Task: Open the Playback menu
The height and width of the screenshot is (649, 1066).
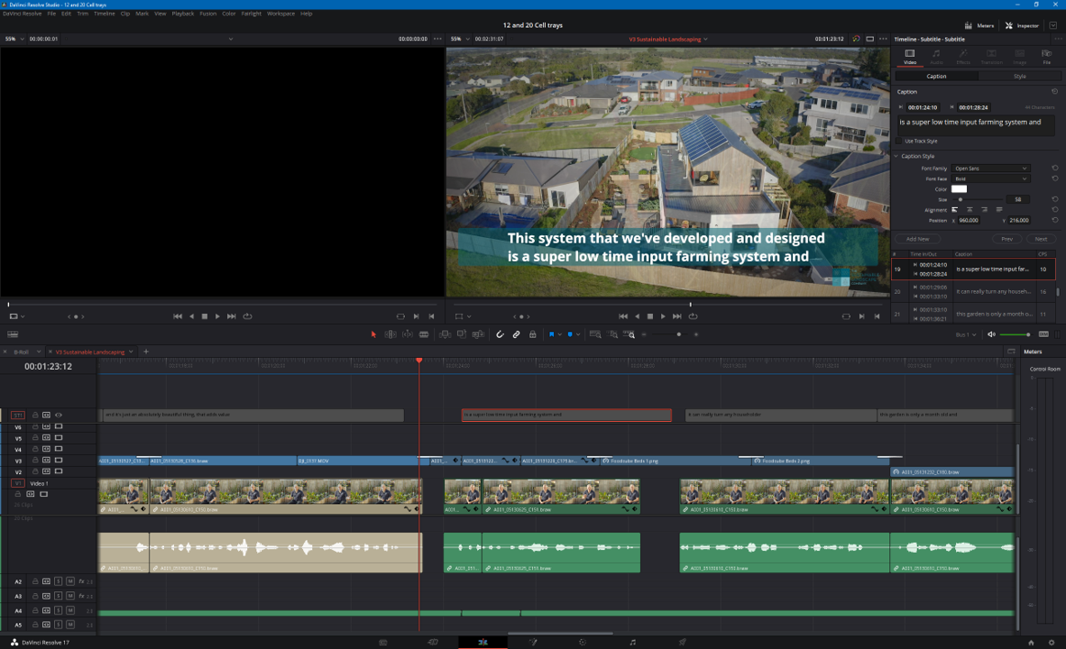Action: coord(183,14)
